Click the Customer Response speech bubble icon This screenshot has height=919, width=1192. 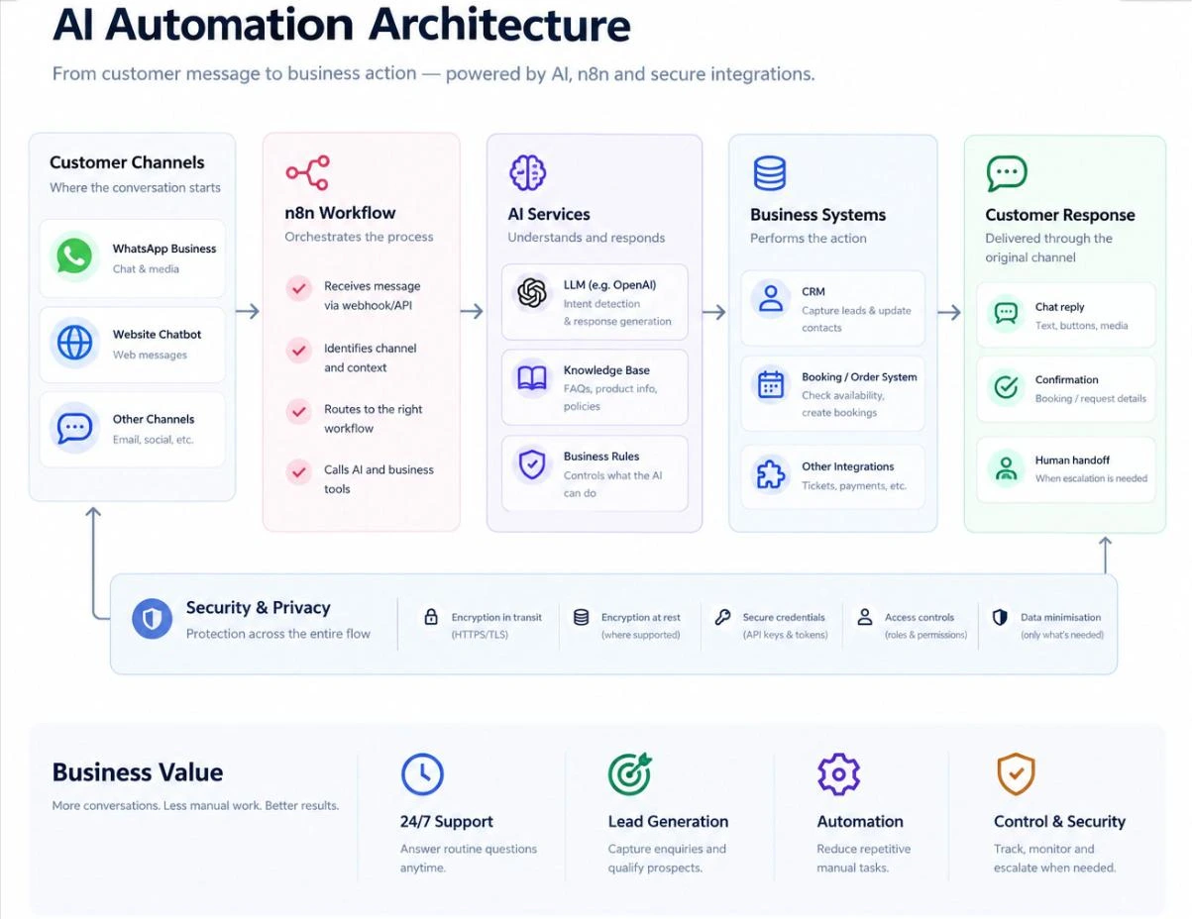point(1007,173)
